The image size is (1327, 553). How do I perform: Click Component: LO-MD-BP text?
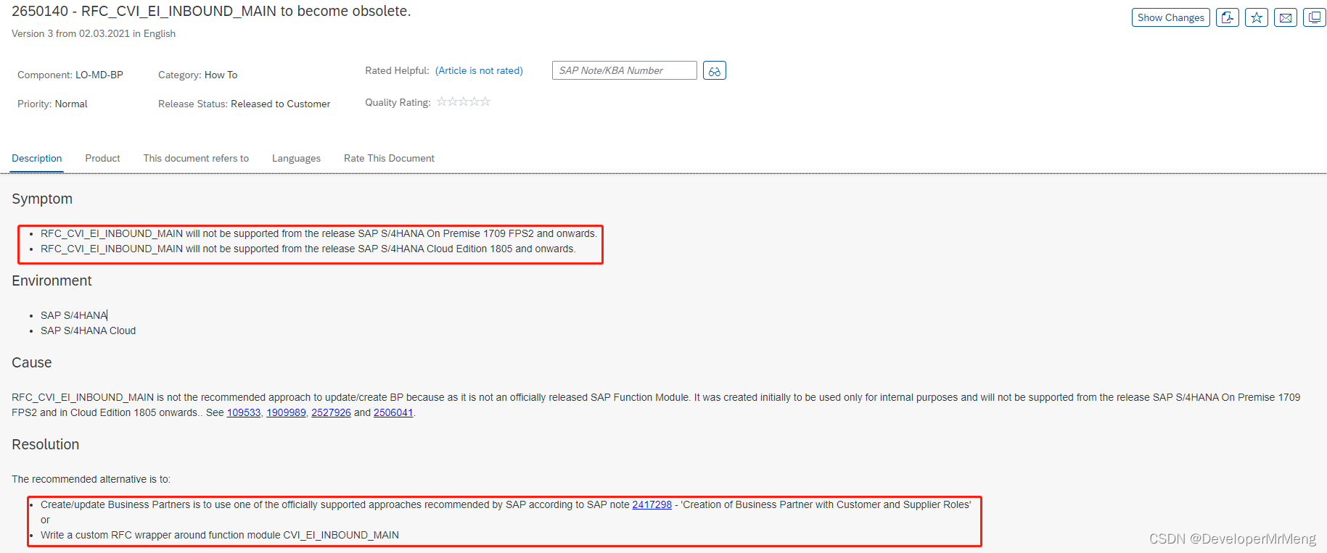click(x=70, y=75)
